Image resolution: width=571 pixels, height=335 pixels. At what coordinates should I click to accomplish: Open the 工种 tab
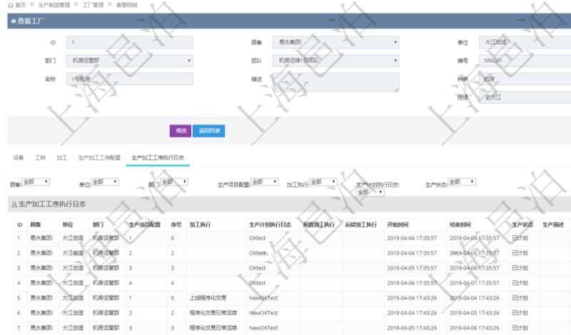tap(40, 157)
